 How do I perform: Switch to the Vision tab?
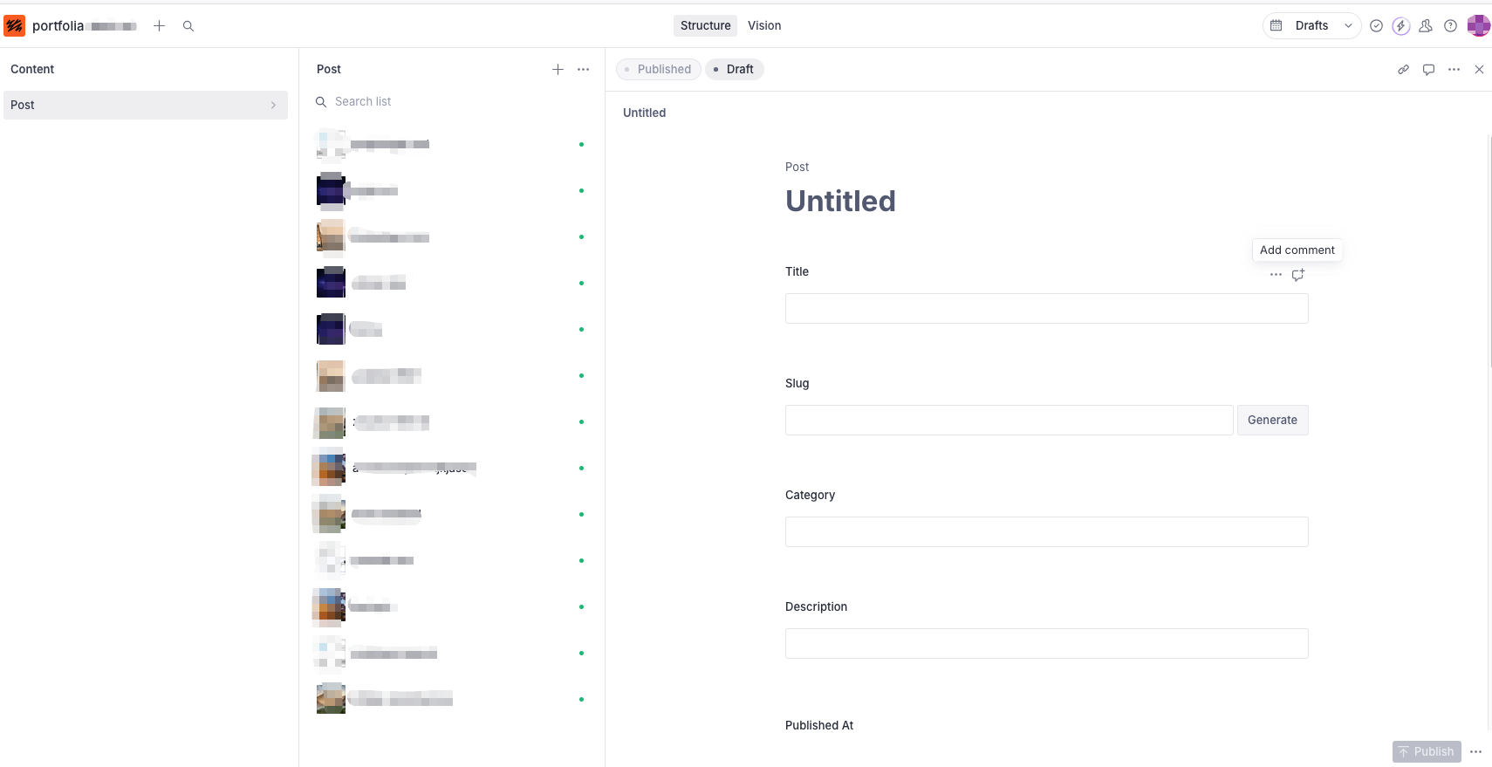[x=764, y=26]
